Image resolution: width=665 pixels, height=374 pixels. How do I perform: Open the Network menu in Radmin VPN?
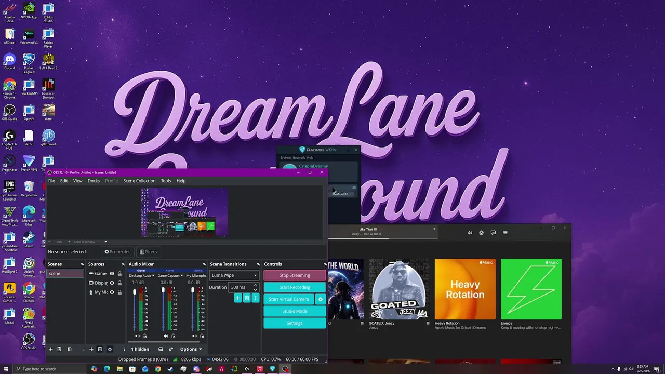point(299,158)
